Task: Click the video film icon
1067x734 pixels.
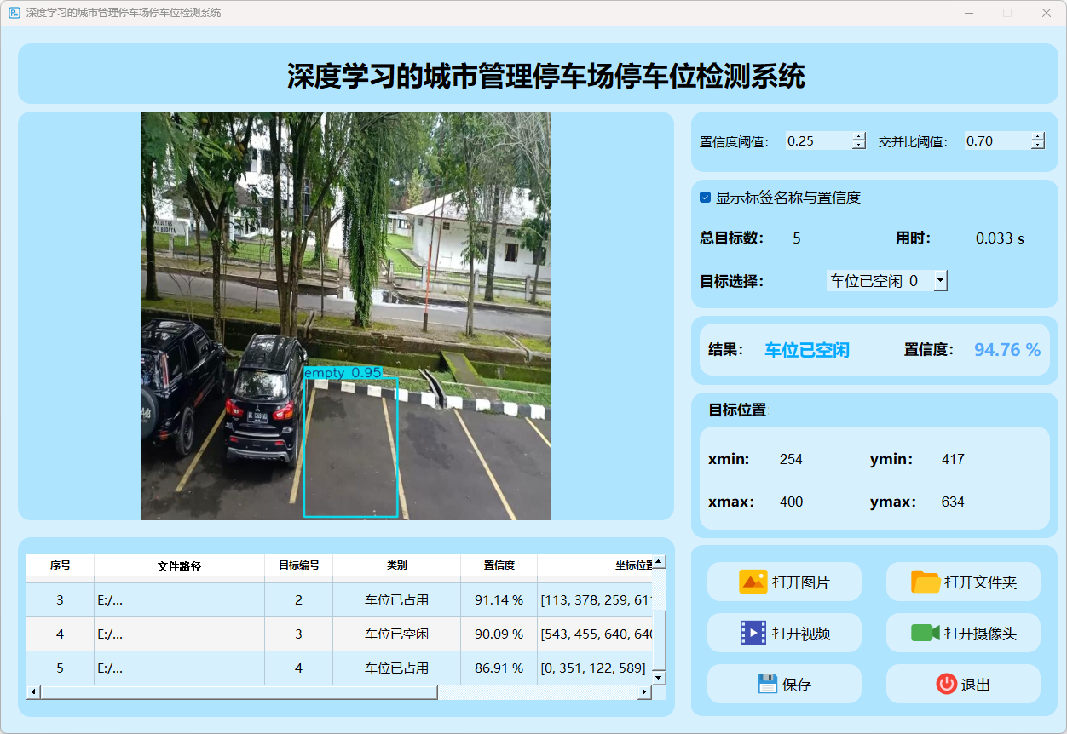Action: (753, 633)
